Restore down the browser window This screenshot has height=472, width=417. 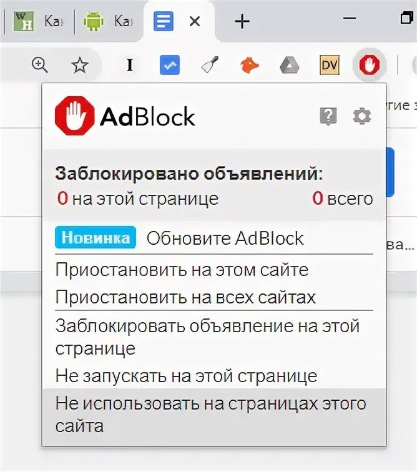(407, 17)
